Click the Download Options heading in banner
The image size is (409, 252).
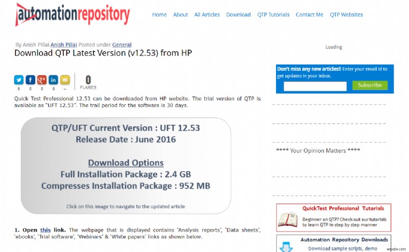pyautogui.click(x=126, y=163)
